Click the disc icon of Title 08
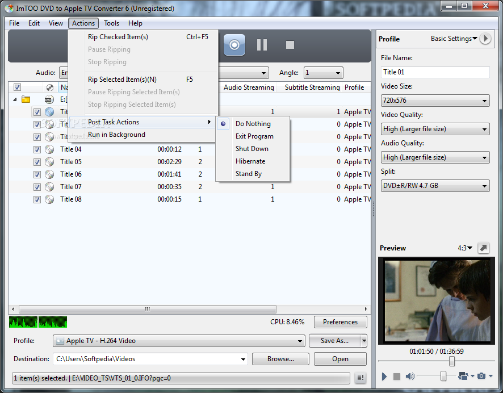This screenshot has width=503, height=393. pyautogui.click(x=49, y=199)
